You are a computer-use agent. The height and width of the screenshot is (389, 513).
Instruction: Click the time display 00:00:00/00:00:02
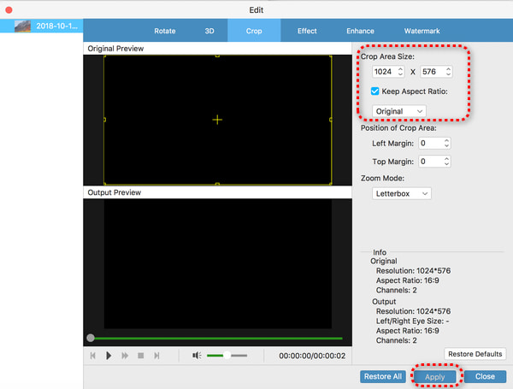312,356
